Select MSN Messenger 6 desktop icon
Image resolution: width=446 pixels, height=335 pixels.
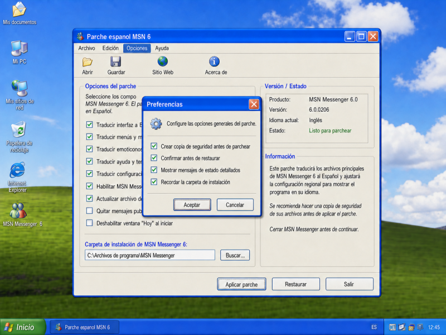click(22, 215)
